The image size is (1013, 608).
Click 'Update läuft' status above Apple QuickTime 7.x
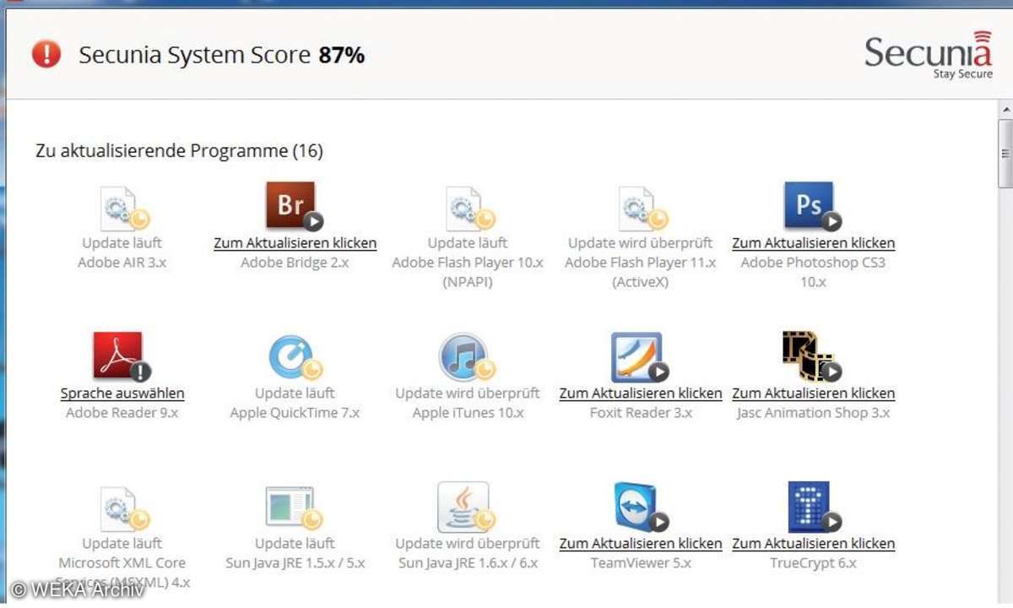click(x=295, y=394)
